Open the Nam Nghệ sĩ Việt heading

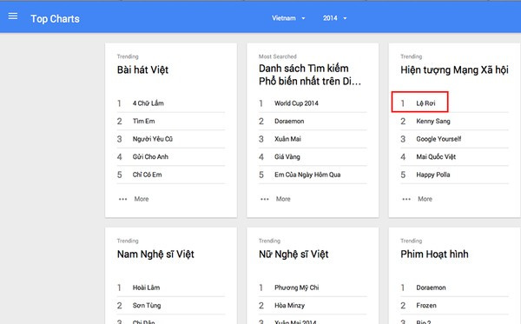[155, 255]
